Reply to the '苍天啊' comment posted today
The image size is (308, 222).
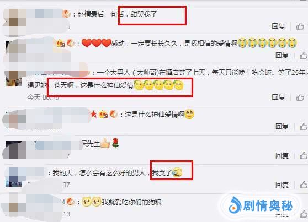click(x=278, y=97)
